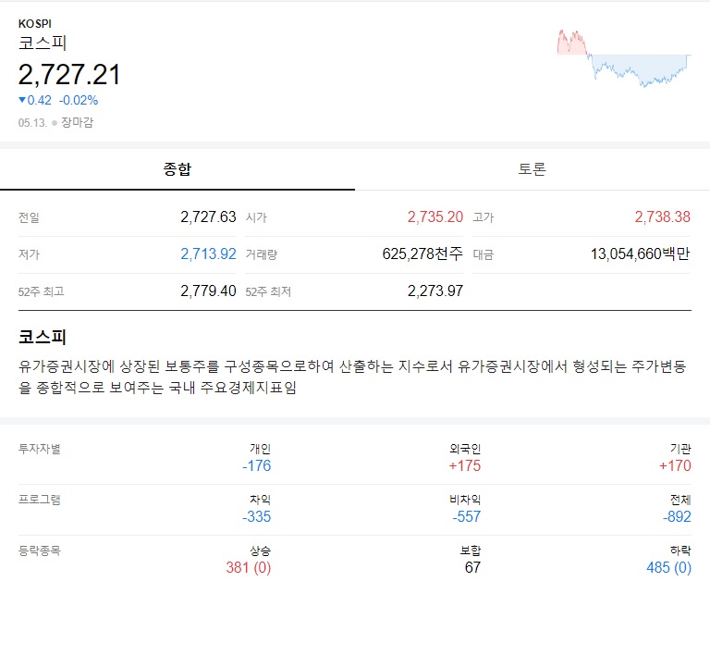This screenshot has height=668, width=710.
Task: Select 개인 net value -176
Action: click(x=256, y=466)
